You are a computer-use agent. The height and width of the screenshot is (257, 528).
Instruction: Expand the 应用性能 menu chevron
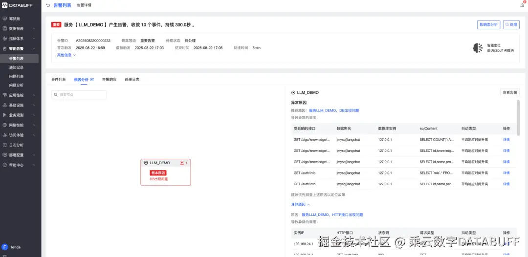click(x=34, y=95)
